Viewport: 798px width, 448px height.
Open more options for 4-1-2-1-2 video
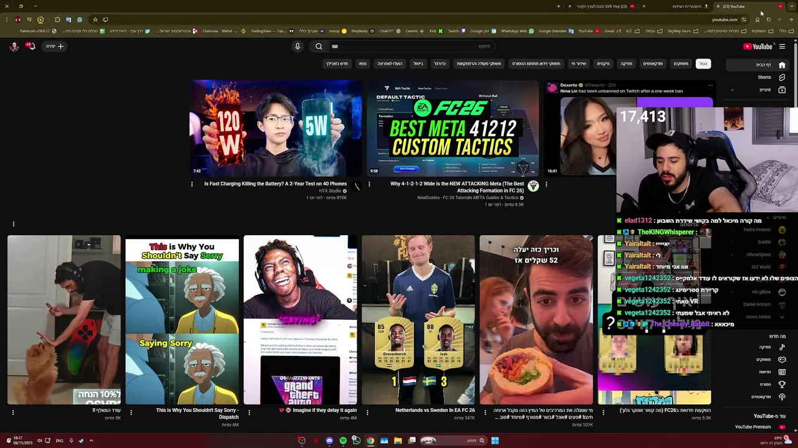[x=369, y=184]
